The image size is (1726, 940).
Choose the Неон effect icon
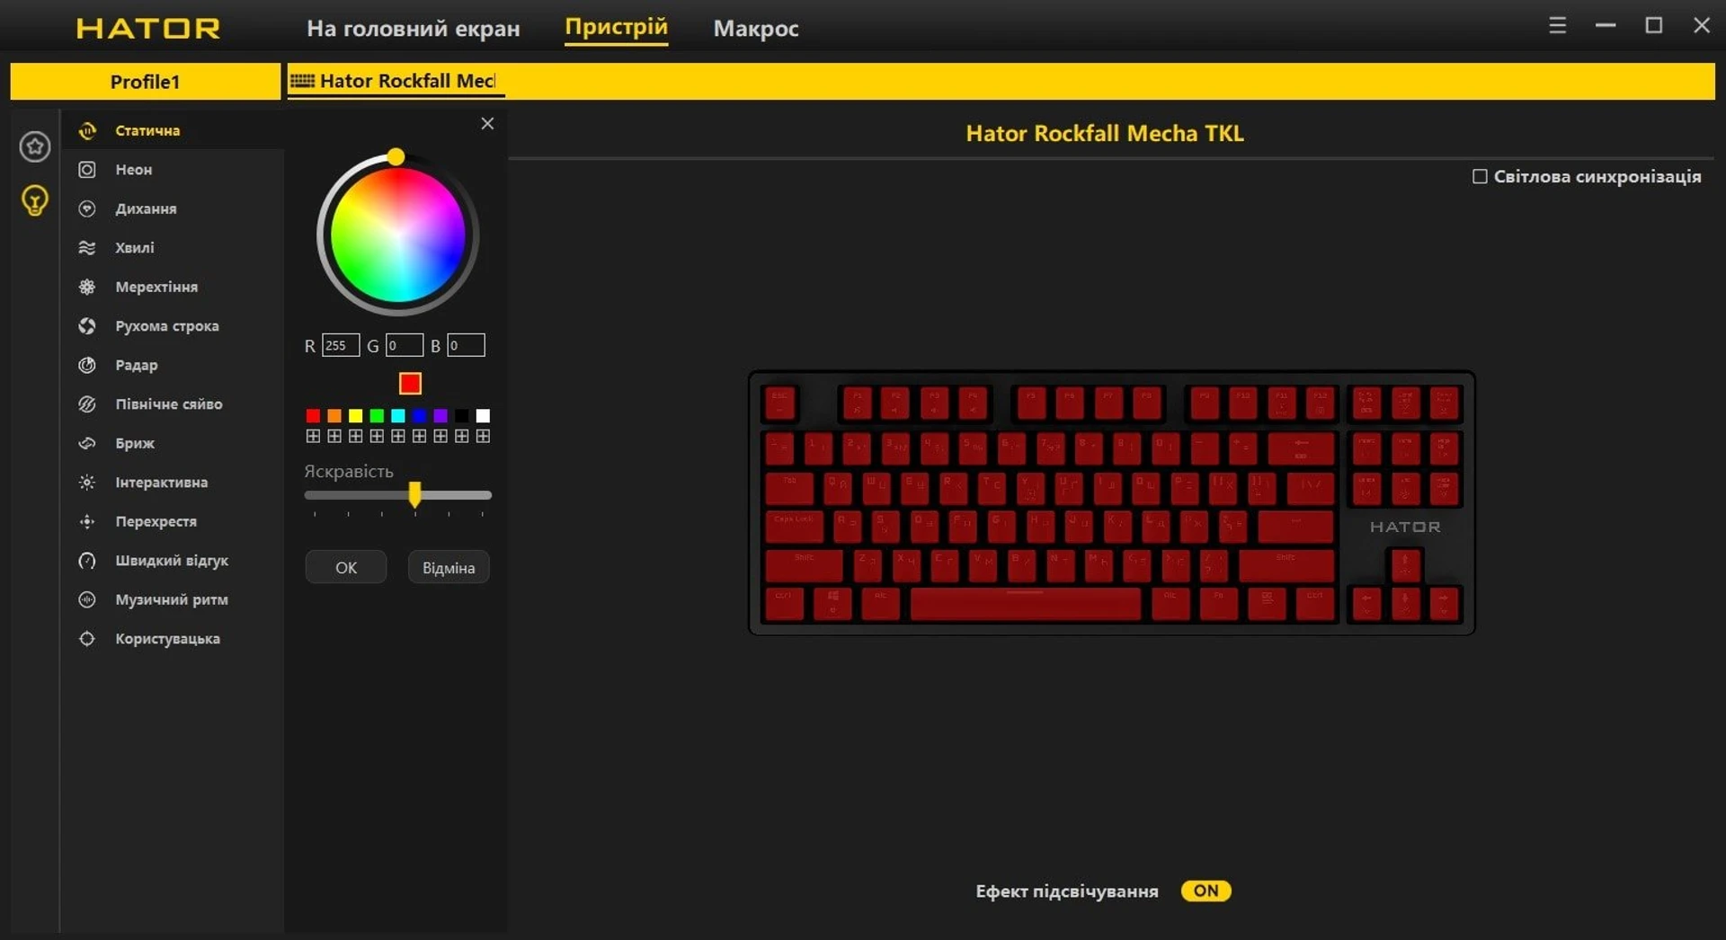[87, 170]
